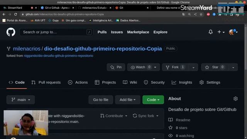Switch to the Code tab

pyautogui.click(x=17, y=82)
